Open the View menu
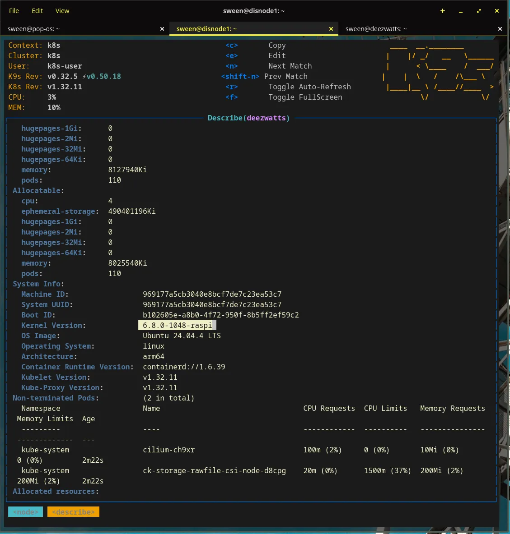This screenshot has width=510, height=534. pyautogui.click(x=62, y=11)
